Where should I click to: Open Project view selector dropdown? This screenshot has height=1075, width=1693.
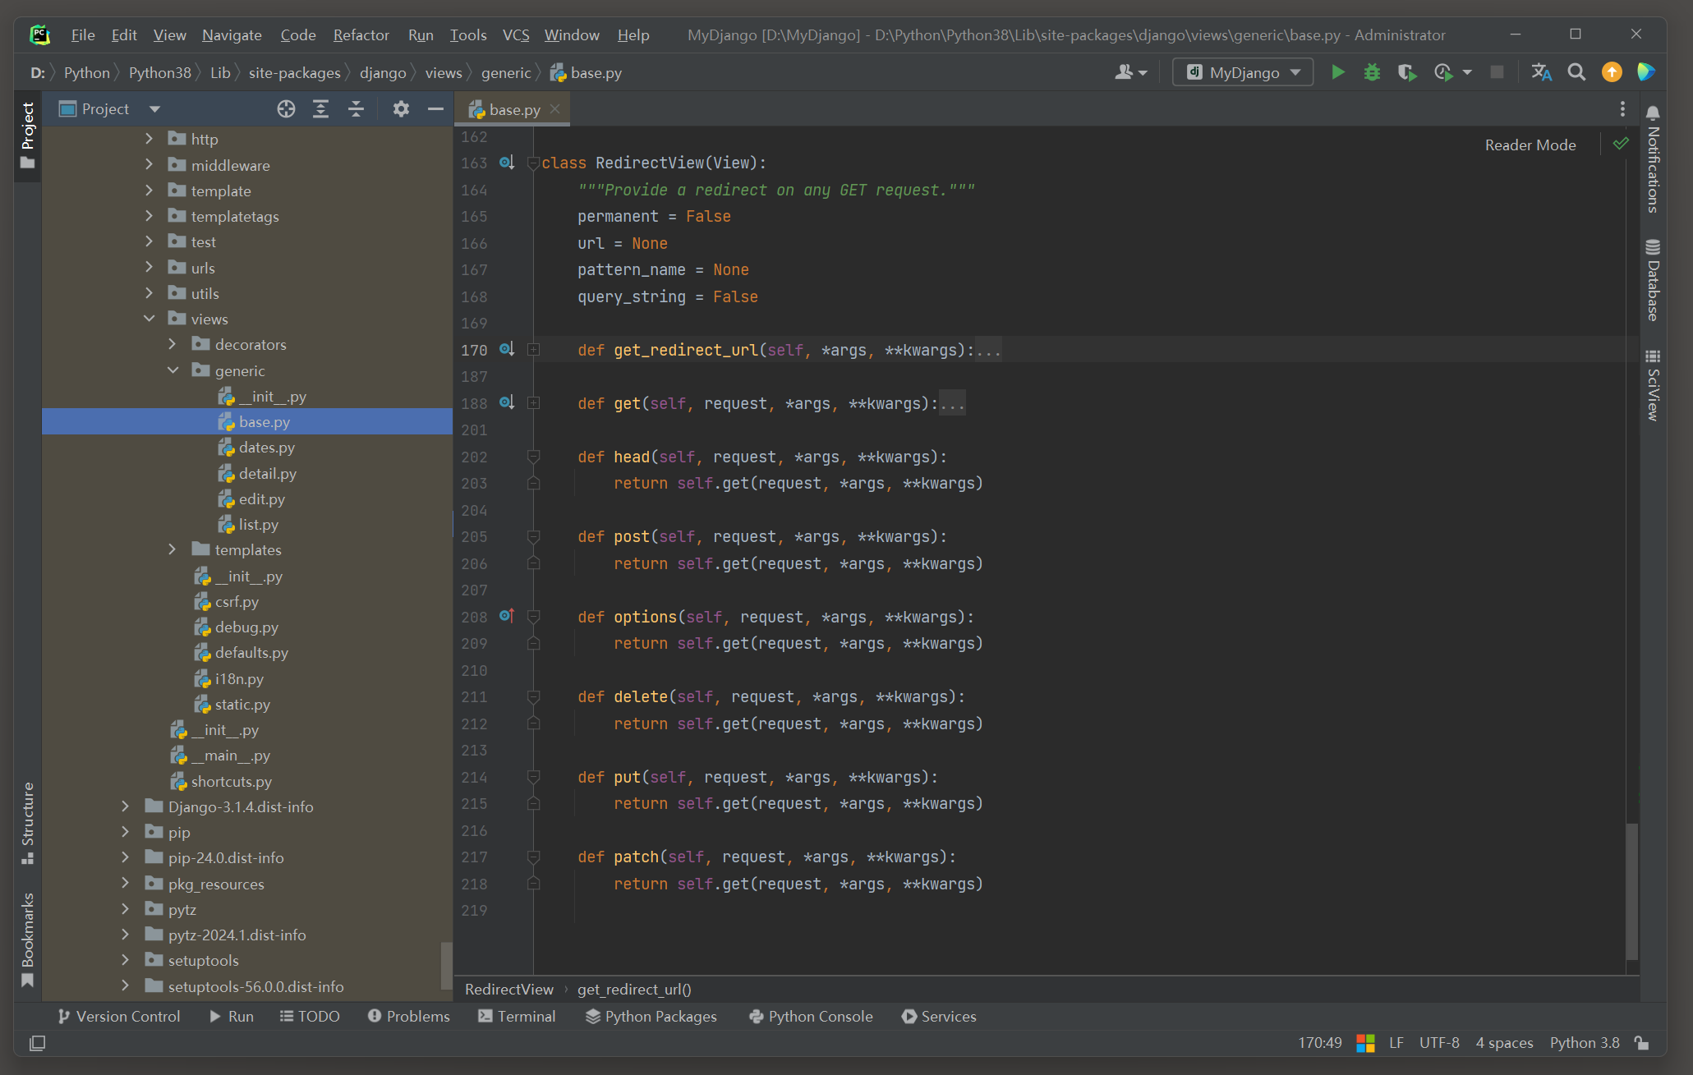point(154,108)
